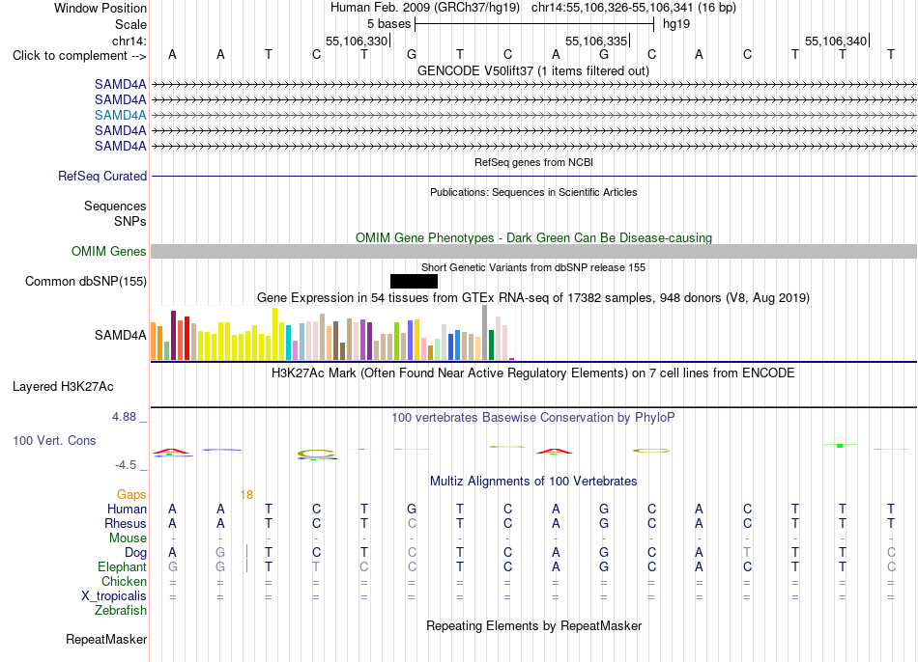Select the Rhesus alignment row label

[x=126, y=523]
